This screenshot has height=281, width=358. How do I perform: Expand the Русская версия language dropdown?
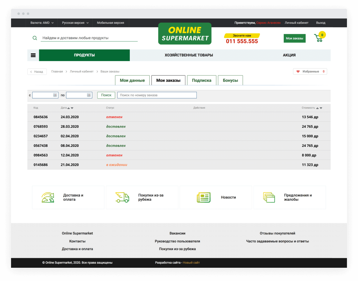point(75,23)
